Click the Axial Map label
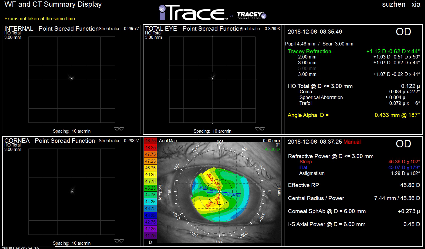The image size is (425, 249). [x=168, y=141]
